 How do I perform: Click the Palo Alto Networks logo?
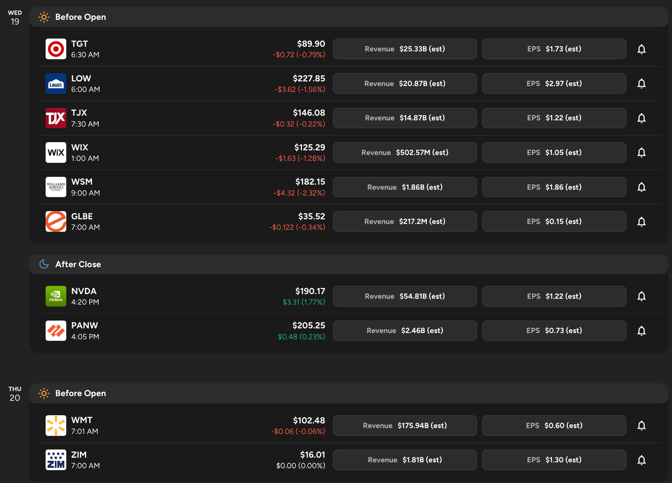click(x=56, y=331)
